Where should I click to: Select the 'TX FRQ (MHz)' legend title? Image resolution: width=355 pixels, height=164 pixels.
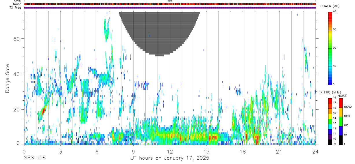click(329, 92)
